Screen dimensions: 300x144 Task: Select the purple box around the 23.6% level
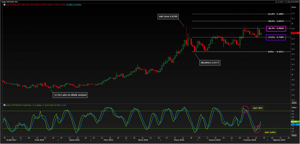(x=276, y=37)
